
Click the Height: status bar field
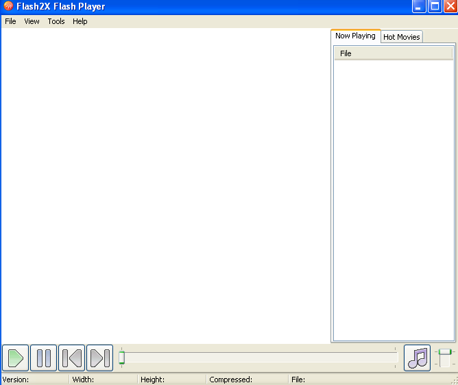(171, 380)
